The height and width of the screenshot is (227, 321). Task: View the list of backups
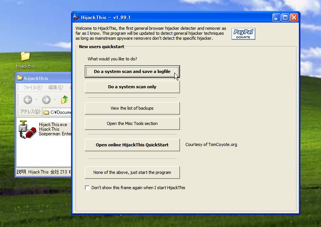(132, 108)
